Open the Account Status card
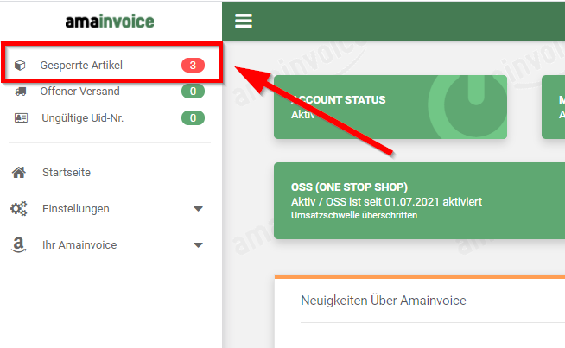565x348 pixels. [390, 107]
